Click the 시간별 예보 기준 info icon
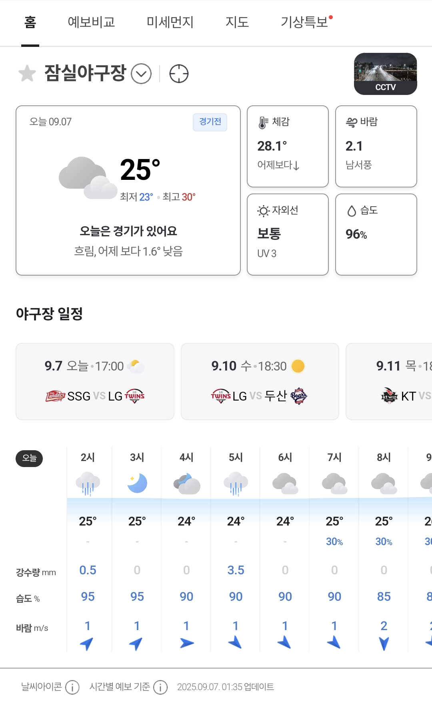This screenshot has height=723, width=432. pyautogui.click(x=160, y=687)
